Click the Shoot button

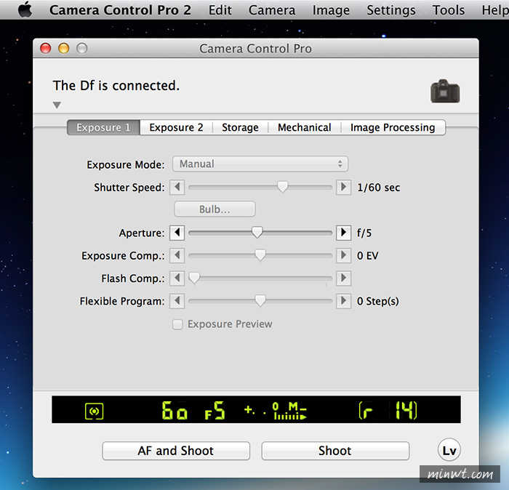(x=335, y=451)
